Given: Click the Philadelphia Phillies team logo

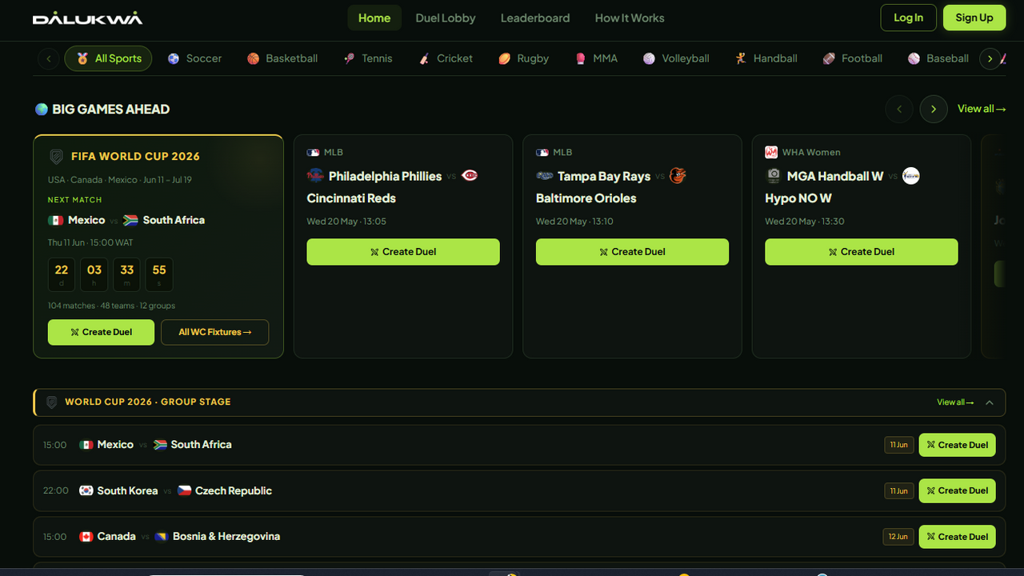Looking at the screenshot, I should [x=316, y=176].
